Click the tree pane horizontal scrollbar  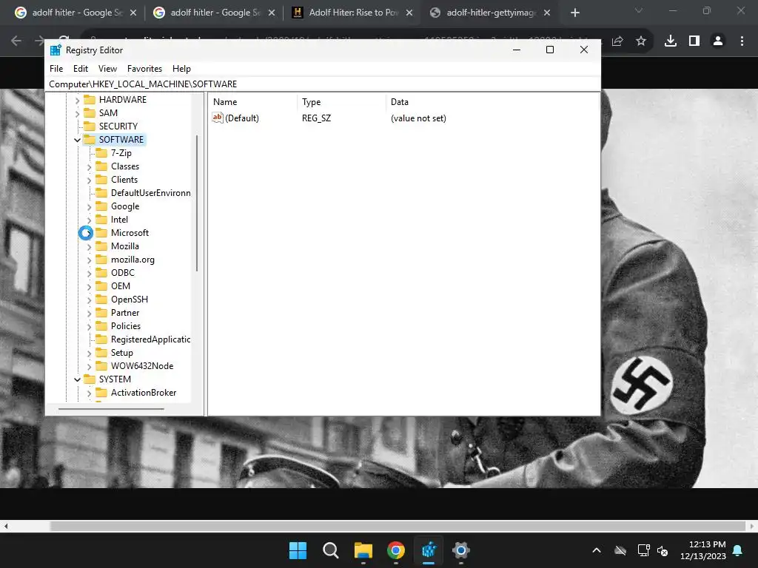(x=111, y=409)
